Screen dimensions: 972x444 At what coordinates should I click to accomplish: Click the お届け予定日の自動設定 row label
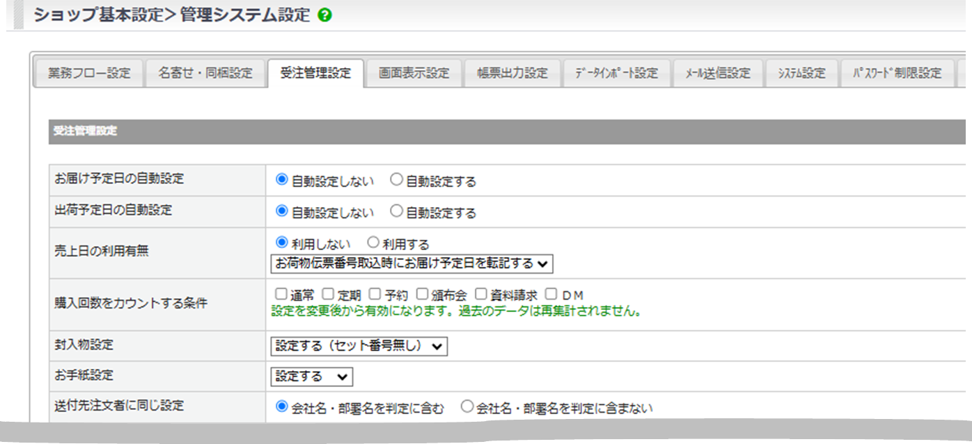(119, 179)
